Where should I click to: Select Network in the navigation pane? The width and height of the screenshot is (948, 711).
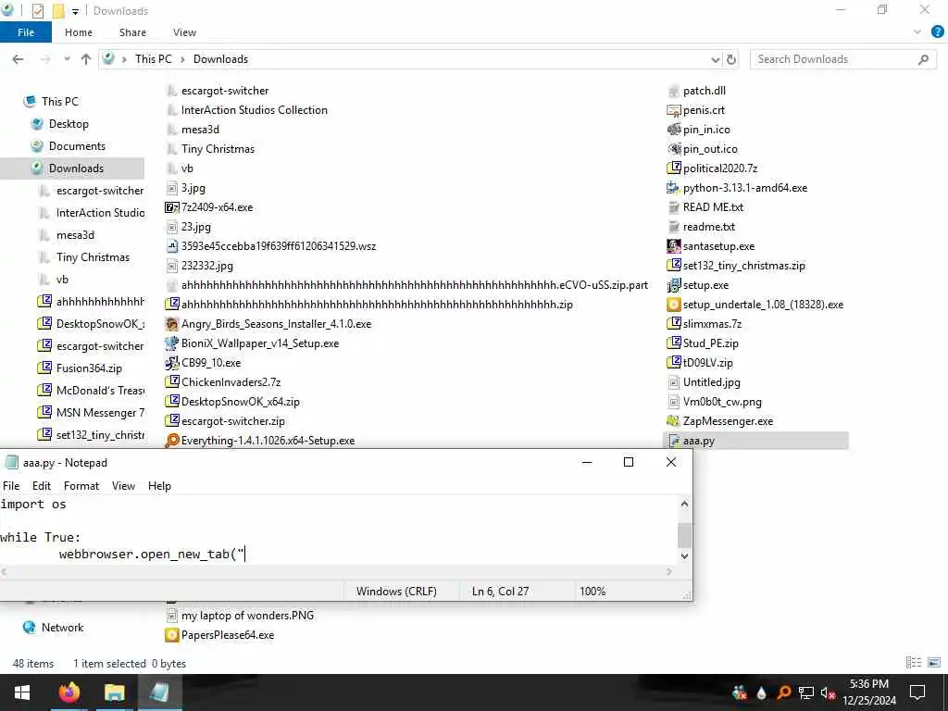(x=62, y=628)
